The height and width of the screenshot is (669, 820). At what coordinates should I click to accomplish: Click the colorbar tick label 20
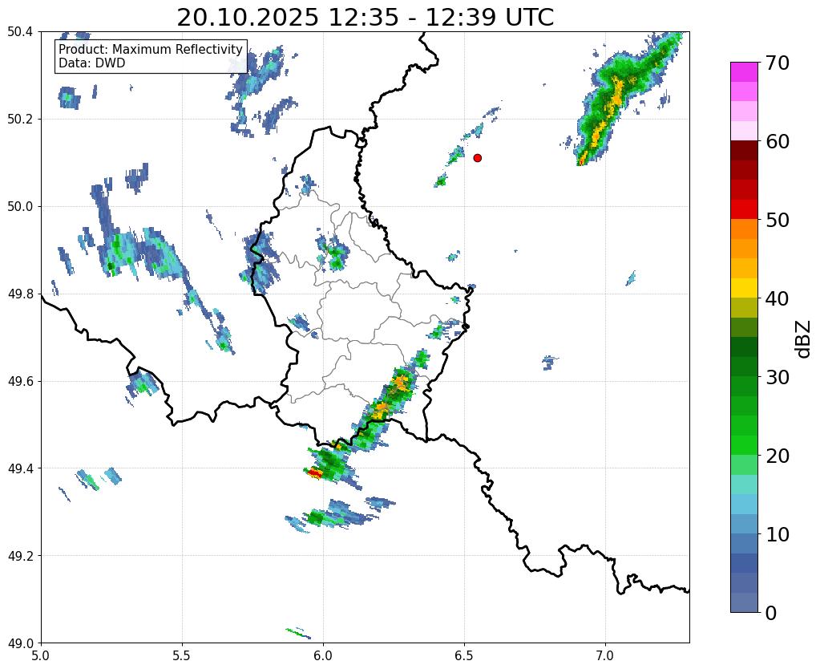(778, 456)
